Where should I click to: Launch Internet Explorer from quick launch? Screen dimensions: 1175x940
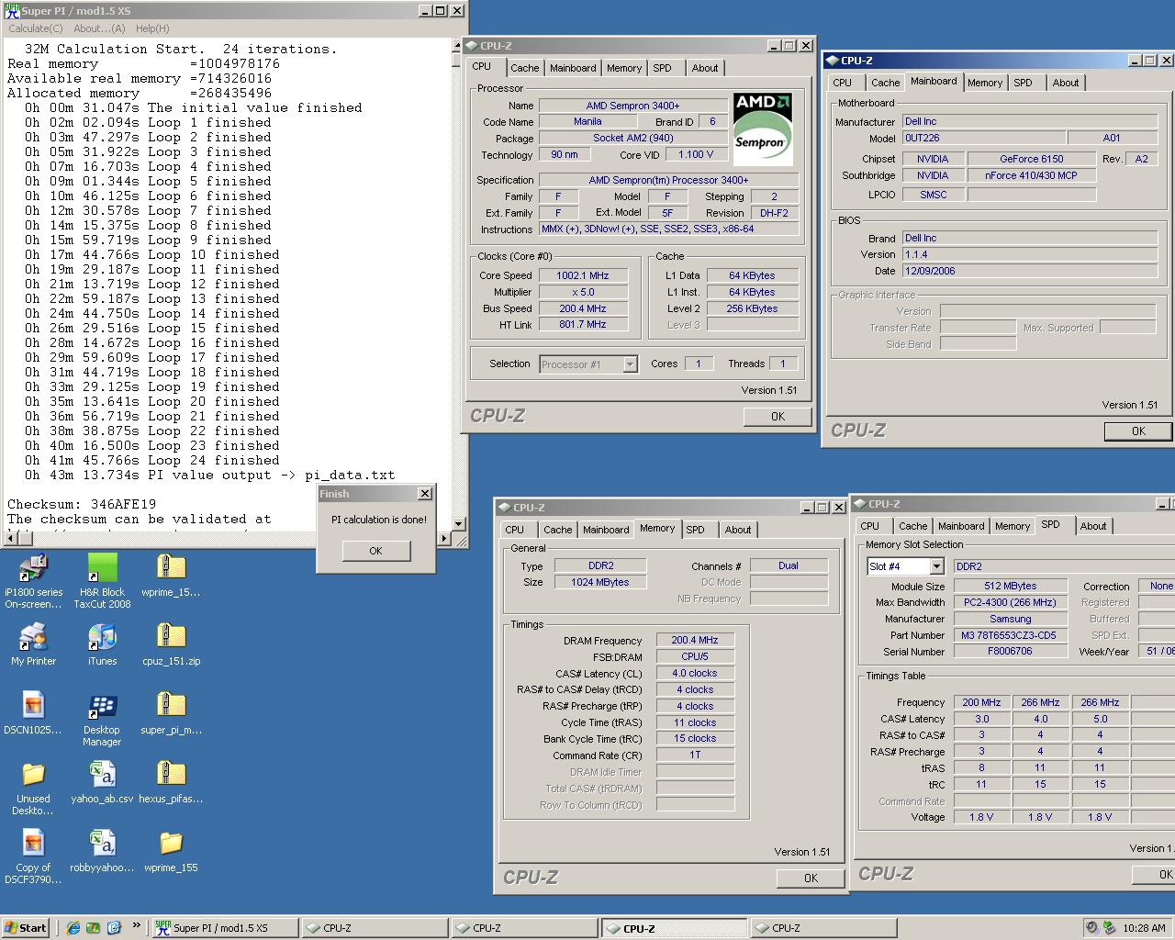(x=73, y=928)
